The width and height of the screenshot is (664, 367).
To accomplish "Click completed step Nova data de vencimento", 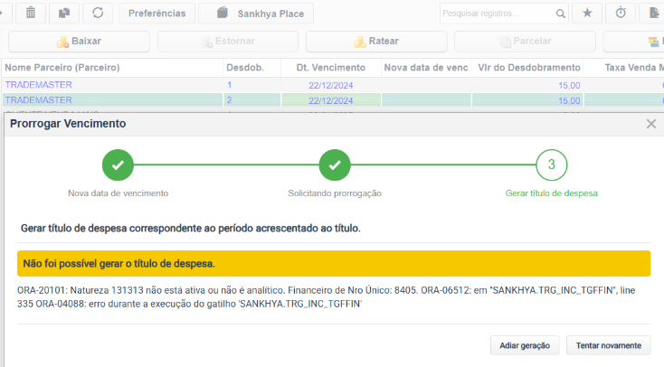I will (118, 165).
